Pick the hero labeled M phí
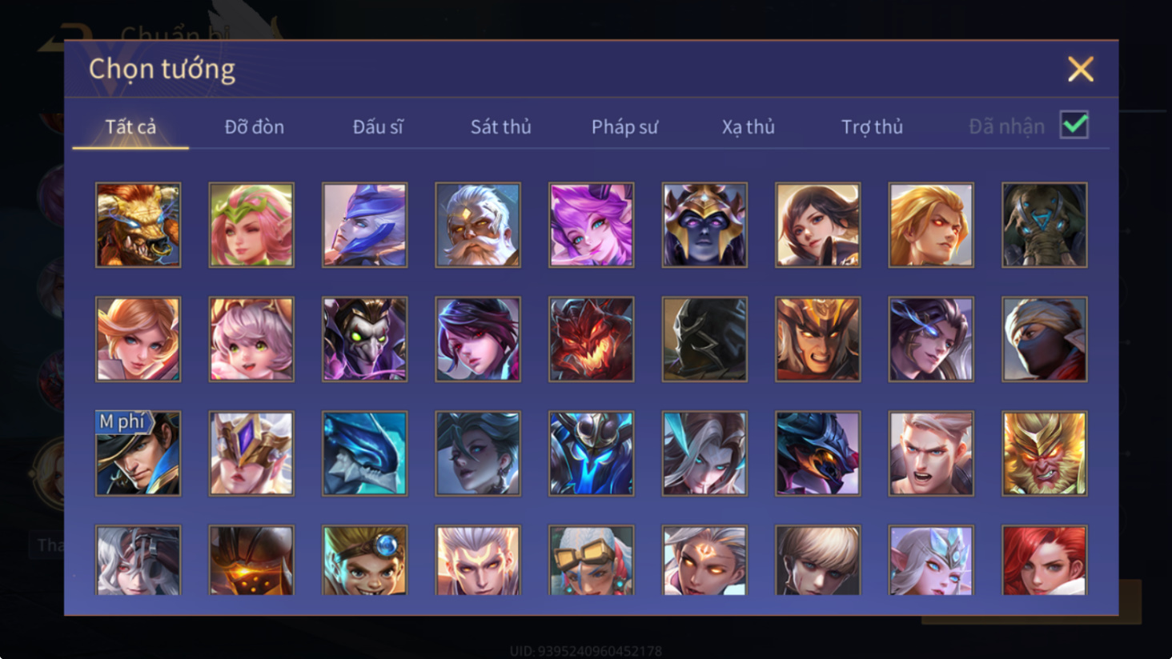The width and height of the screenshot is (1172, 659). tap(138, 453)
